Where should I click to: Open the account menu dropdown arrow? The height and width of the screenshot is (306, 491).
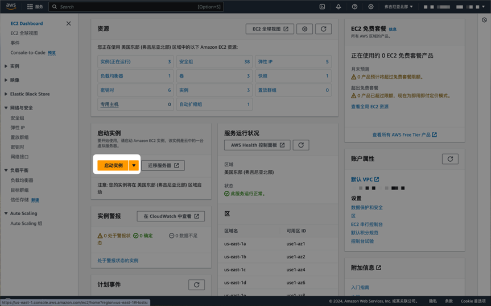pyautogui.click(x=484, y=7)
